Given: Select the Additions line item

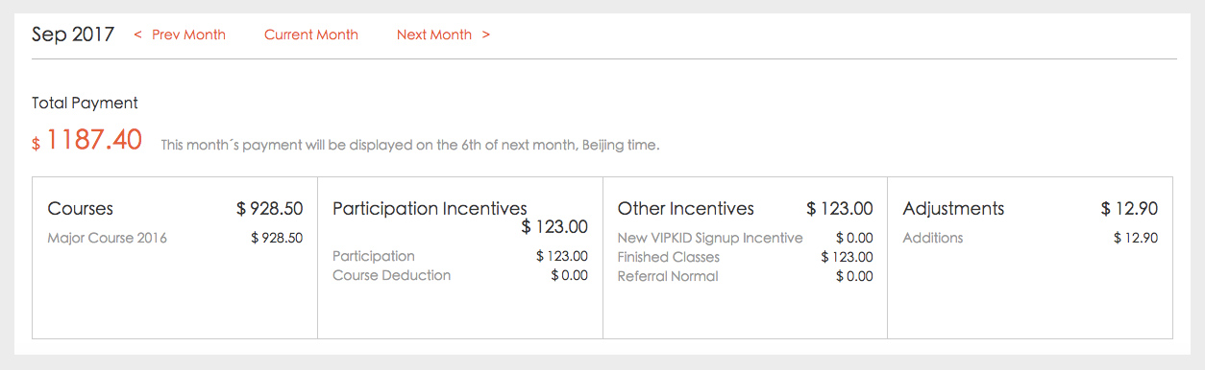Looking at the screenshot, I should (1030, 237).
